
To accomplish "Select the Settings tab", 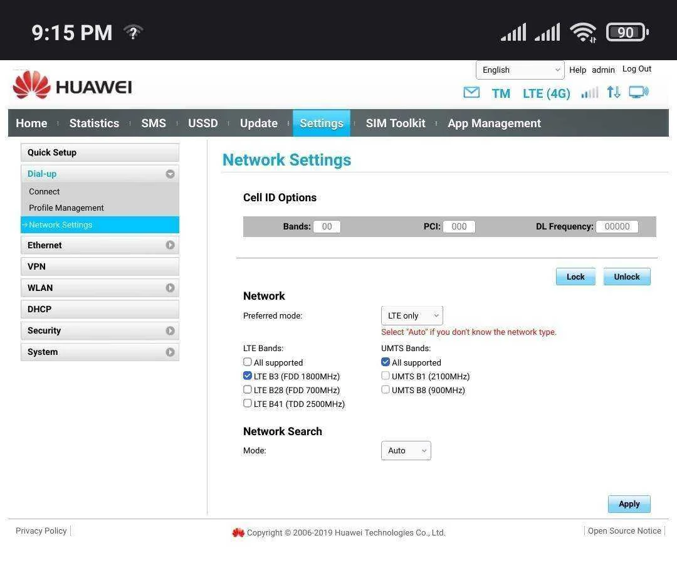I will 322,123.
